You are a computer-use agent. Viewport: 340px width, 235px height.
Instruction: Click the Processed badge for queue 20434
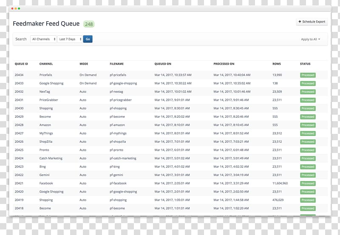coord(308,75)
